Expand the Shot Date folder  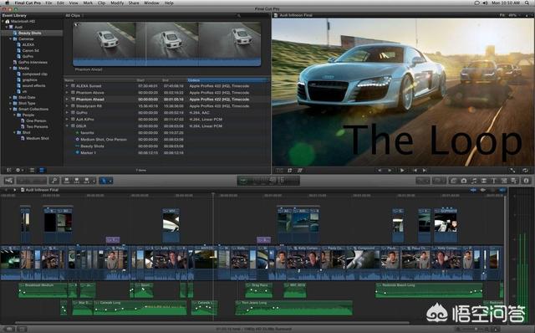point(10,97)
